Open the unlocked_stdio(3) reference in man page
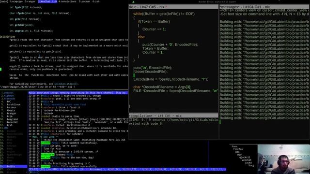Screen dimensions: 310x174 tap(66, 84)
